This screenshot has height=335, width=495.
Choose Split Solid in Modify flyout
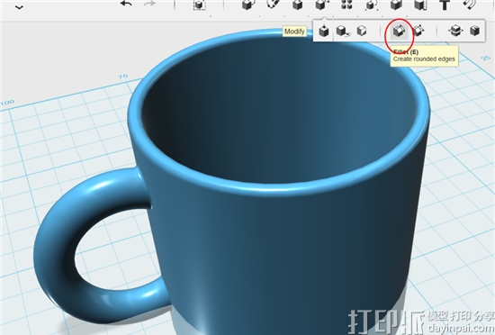pos(455,31)
